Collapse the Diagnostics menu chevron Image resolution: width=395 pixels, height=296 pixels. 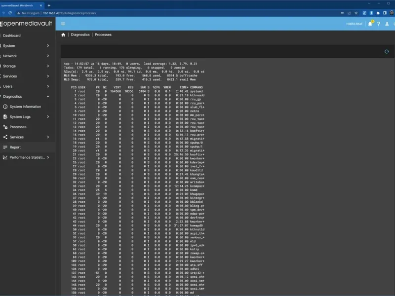pyautogui.click(x=48, y=96)
